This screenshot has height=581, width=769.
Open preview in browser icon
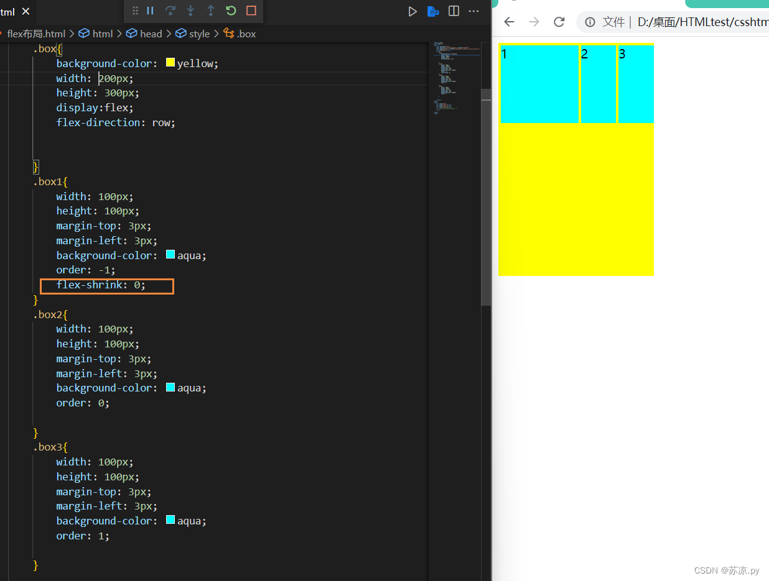click(432, 11)
